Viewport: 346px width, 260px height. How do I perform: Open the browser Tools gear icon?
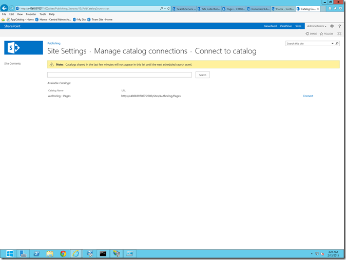point(340,8)
